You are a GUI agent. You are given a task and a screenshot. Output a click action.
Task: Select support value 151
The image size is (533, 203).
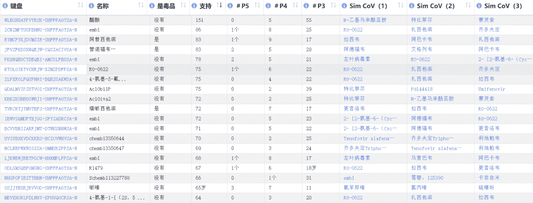(200, 20)
